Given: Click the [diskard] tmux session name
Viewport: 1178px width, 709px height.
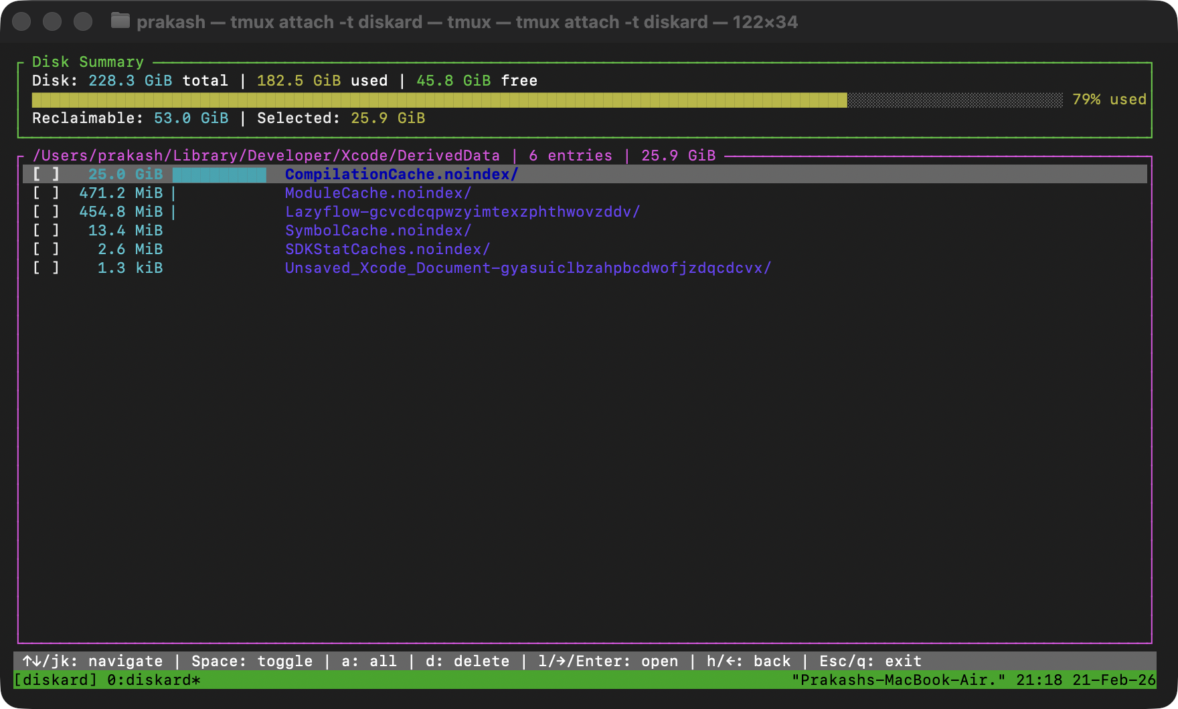Looking at the screenshot, I should pos(56,680).
